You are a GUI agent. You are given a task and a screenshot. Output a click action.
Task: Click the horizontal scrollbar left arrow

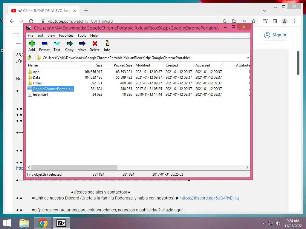pyautogui.click(x=29, y=168)
